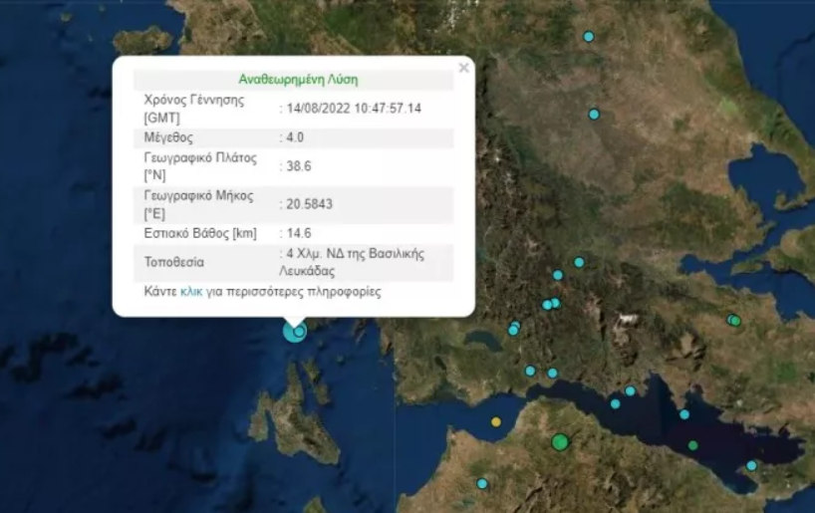The height and width of the screenshot is (513, 815).
Task: Click the topmost cyan marker on the map
Action: [589, 37]
